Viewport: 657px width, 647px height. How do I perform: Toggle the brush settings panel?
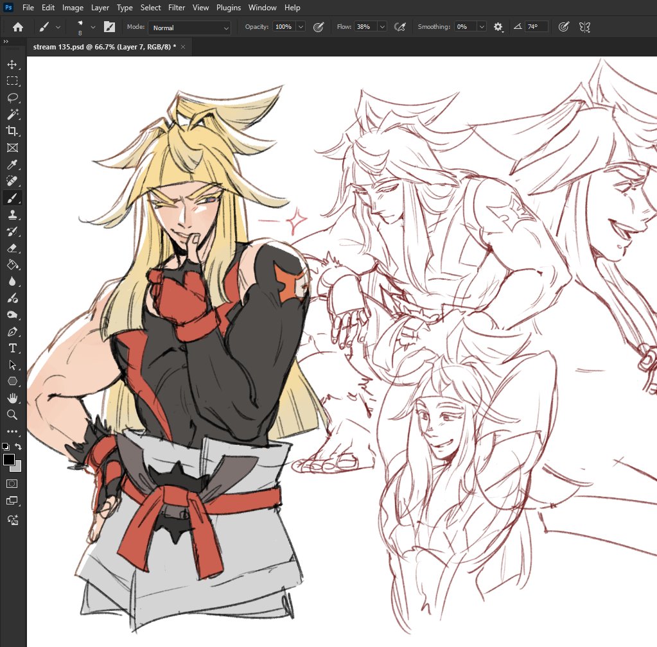click(x=109, y=27)
